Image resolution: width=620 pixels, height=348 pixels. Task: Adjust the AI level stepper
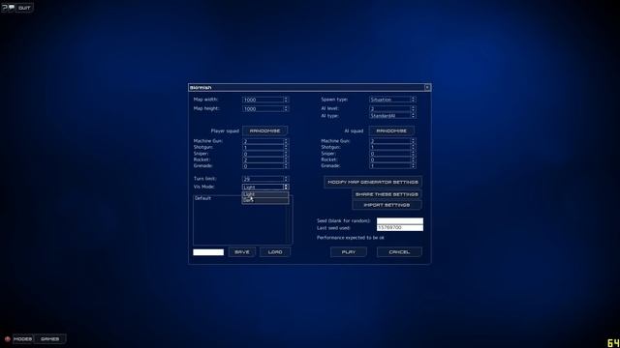(x=414, y=108)
